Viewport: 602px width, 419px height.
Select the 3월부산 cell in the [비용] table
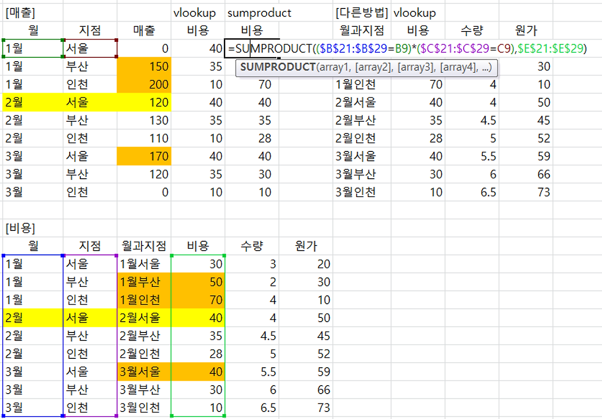[x=144, y=389]
